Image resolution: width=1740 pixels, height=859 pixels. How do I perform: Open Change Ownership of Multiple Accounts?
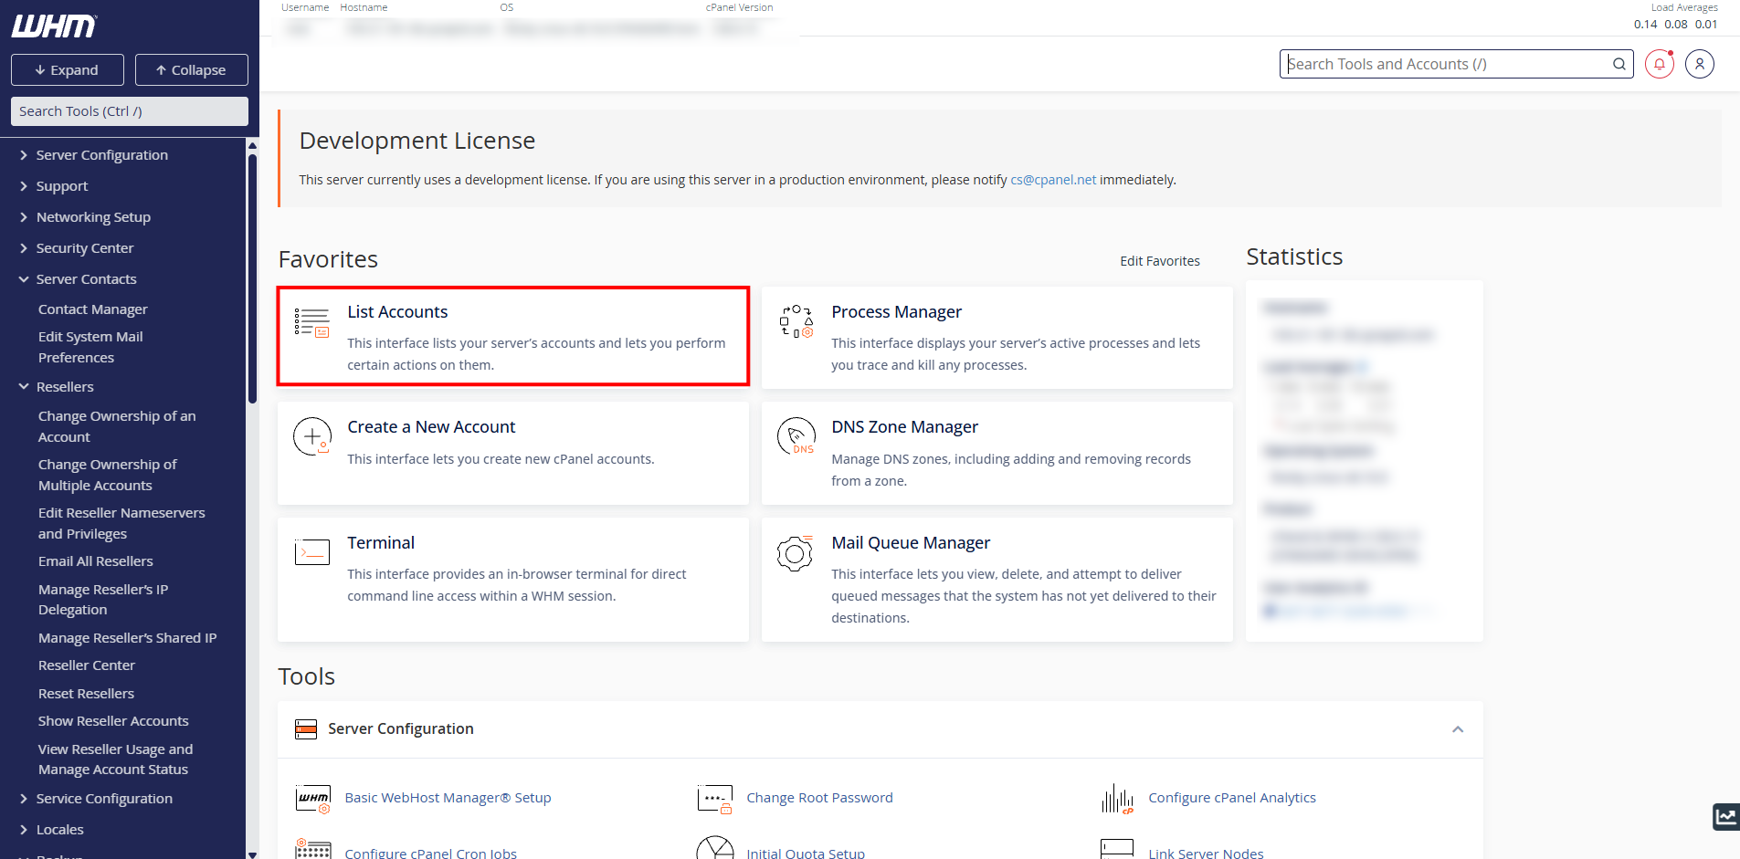tap(108, 475)
